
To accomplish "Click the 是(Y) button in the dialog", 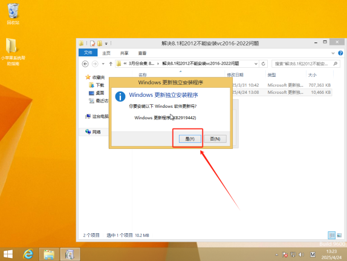I will point(190,139).
